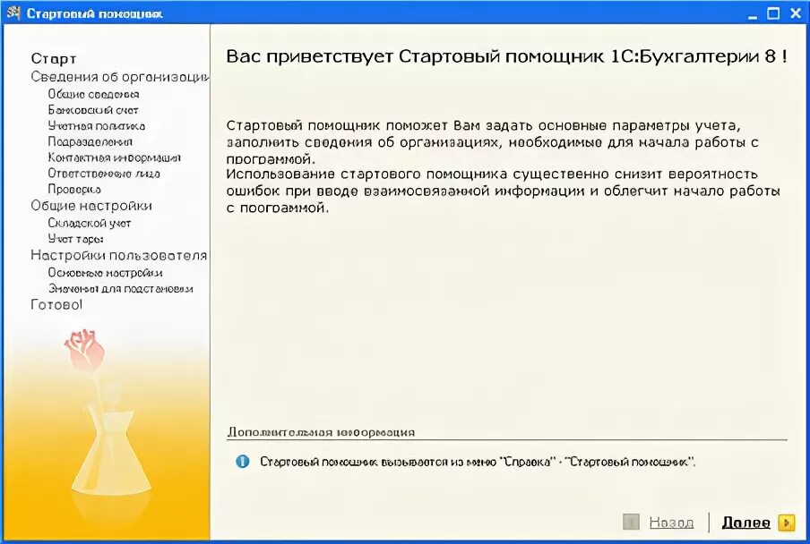The width and height of the screenshot is (810, 544).
Task: Click the 1C application icon in title bar
Action: coord(12,12)
